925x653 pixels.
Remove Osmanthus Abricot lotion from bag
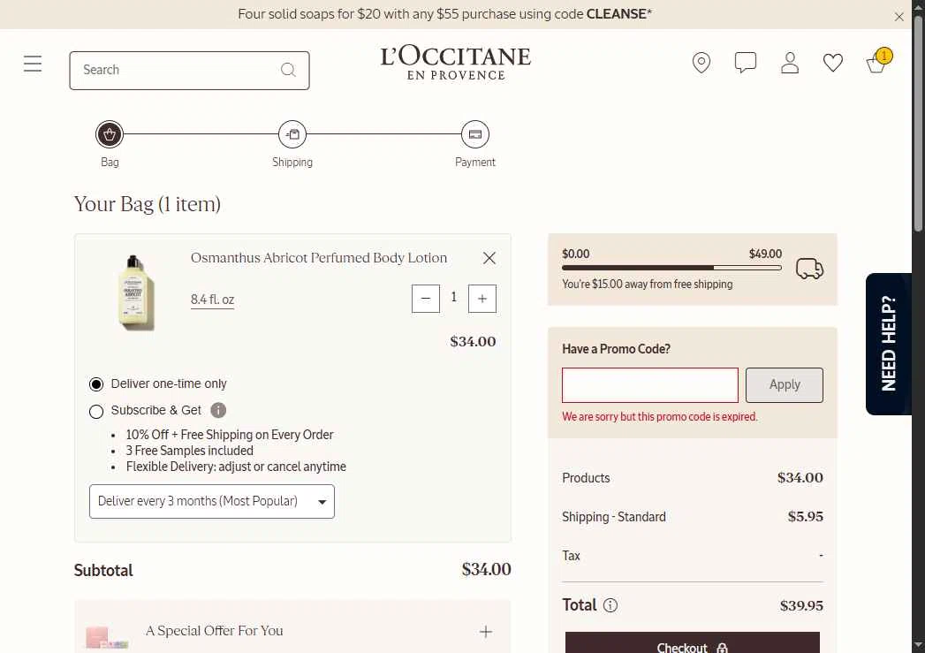pyautogui.click(x=489, y=258)
